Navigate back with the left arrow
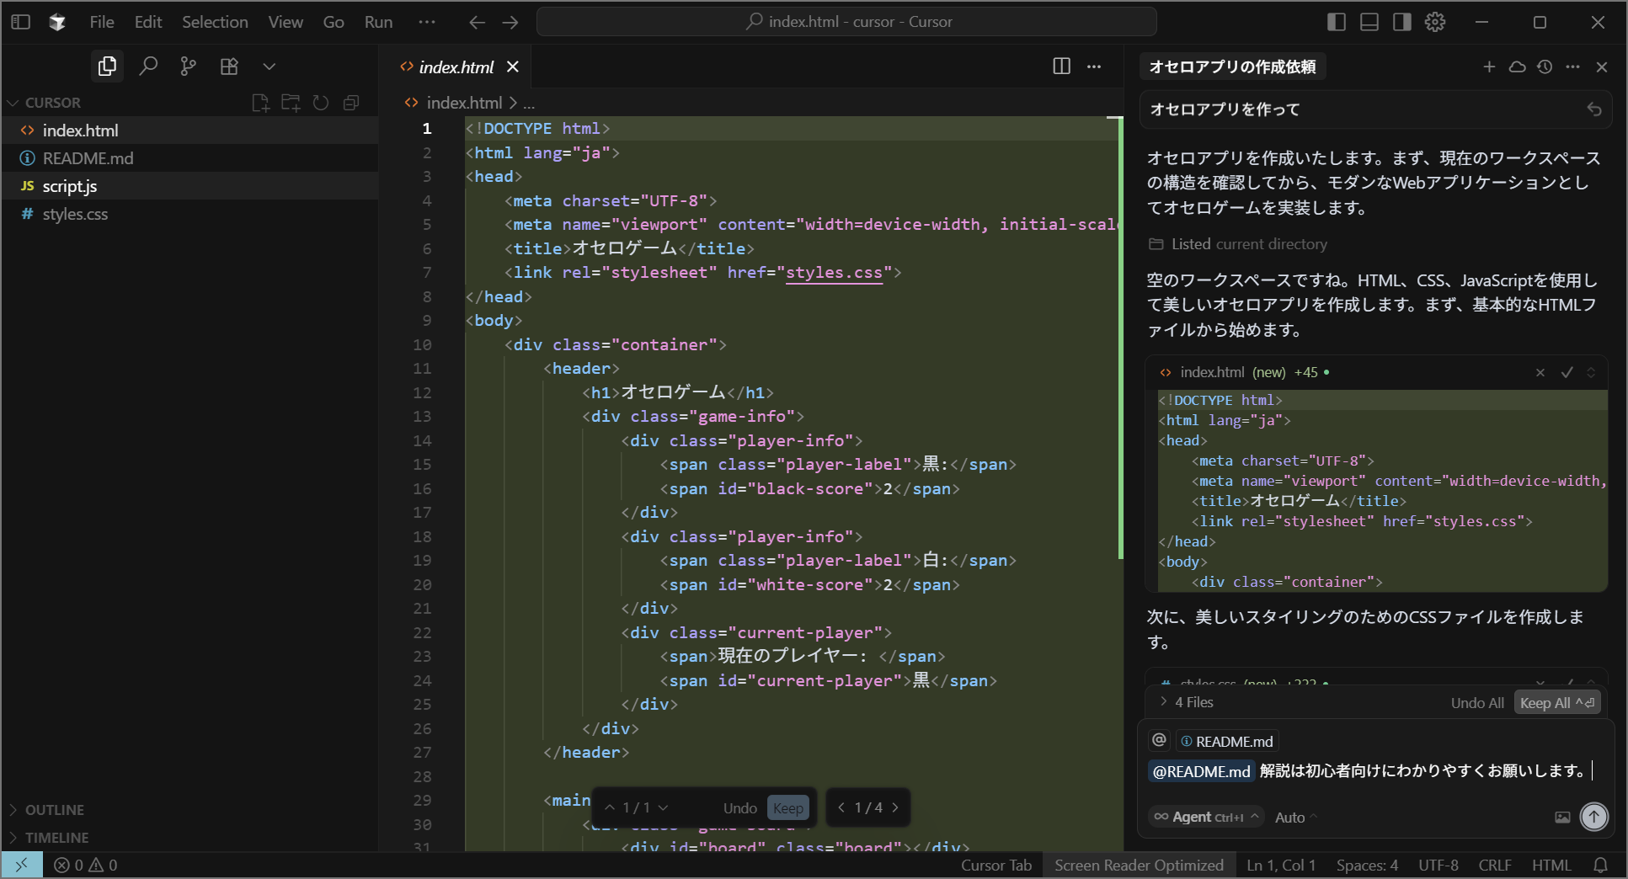 click(x=478, y=22)
